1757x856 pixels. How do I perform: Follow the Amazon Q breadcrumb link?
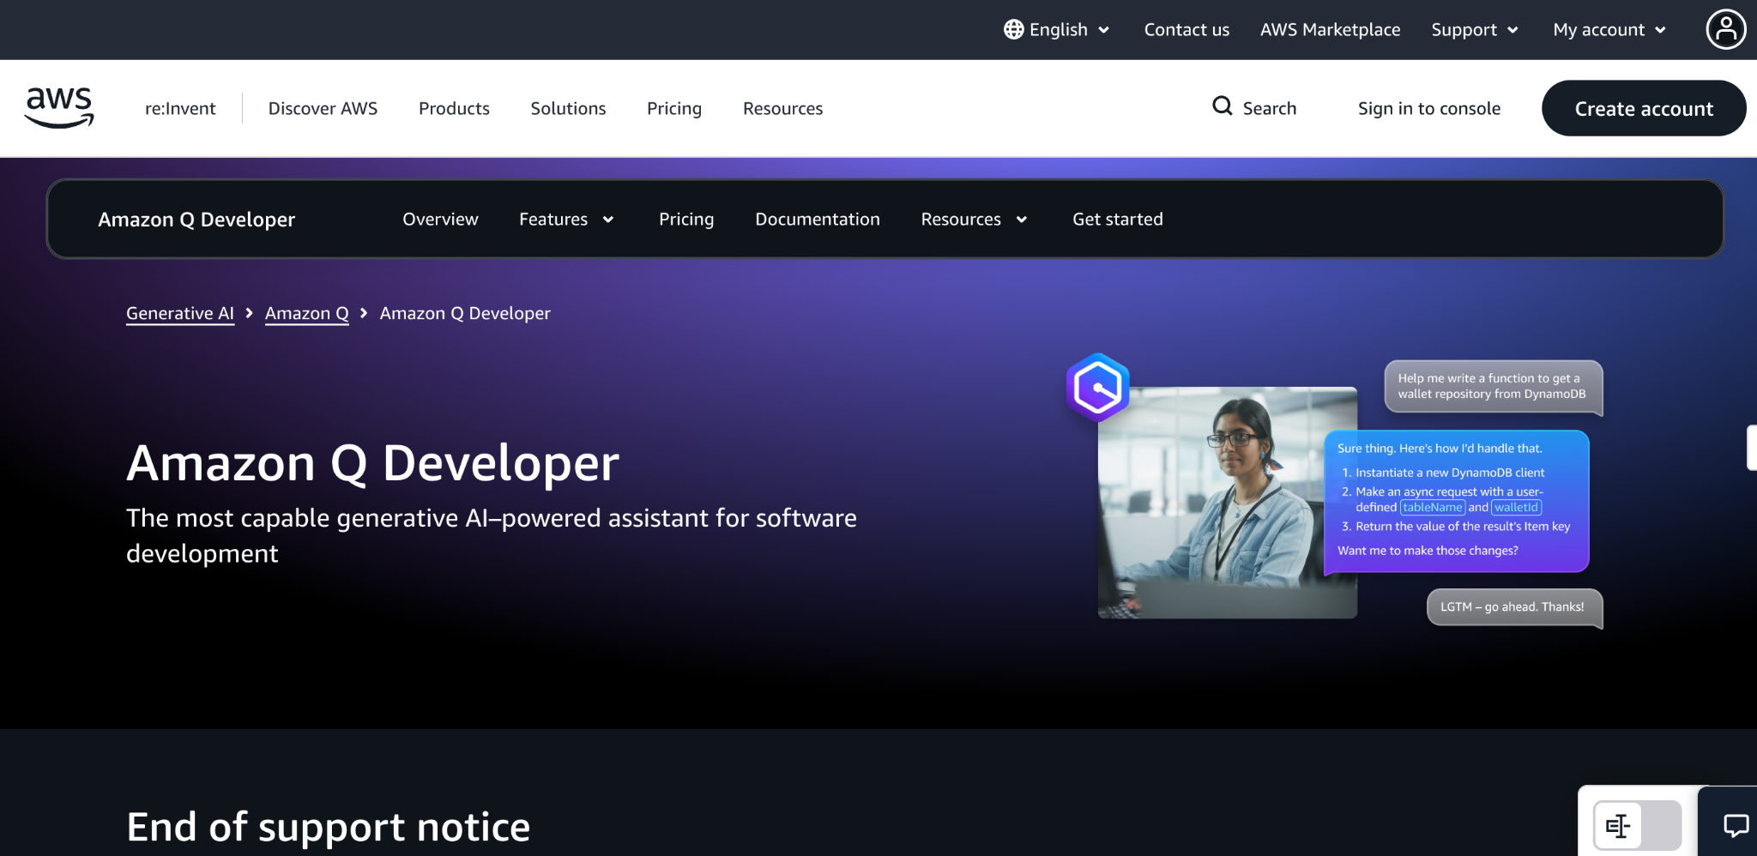tap(307, 313)
